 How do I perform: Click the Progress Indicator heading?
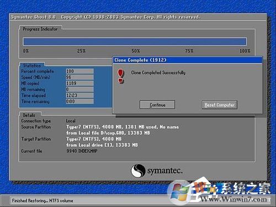(40, 29)
